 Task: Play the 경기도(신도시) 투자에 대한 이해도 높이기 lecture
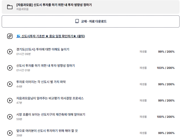click(x=10, y=52)
